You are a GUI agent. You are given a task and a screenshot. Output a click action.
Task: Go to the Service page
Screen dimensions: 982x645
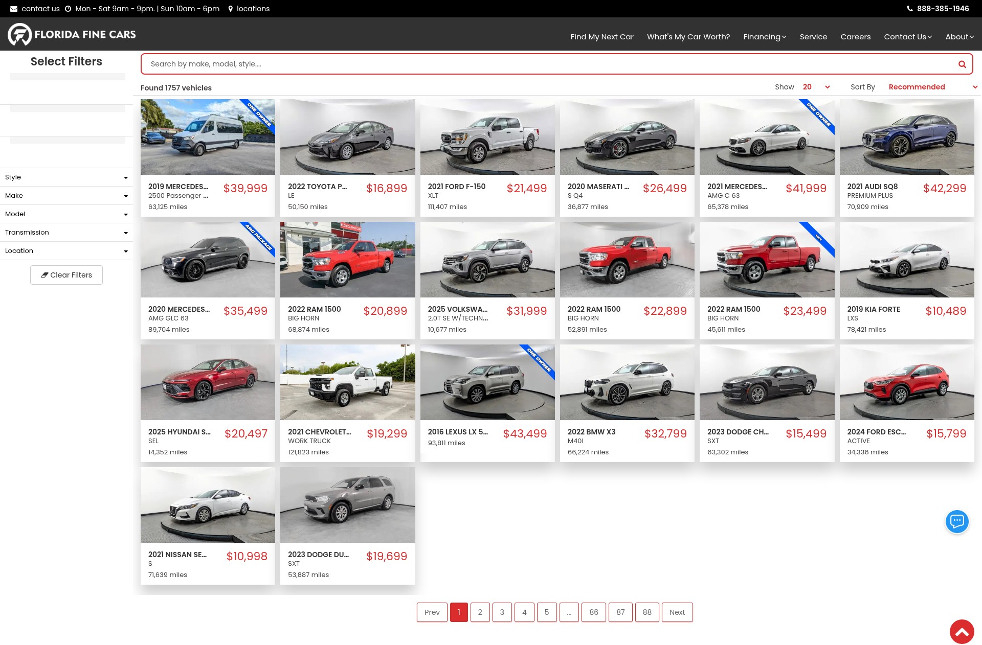point(813,37)
